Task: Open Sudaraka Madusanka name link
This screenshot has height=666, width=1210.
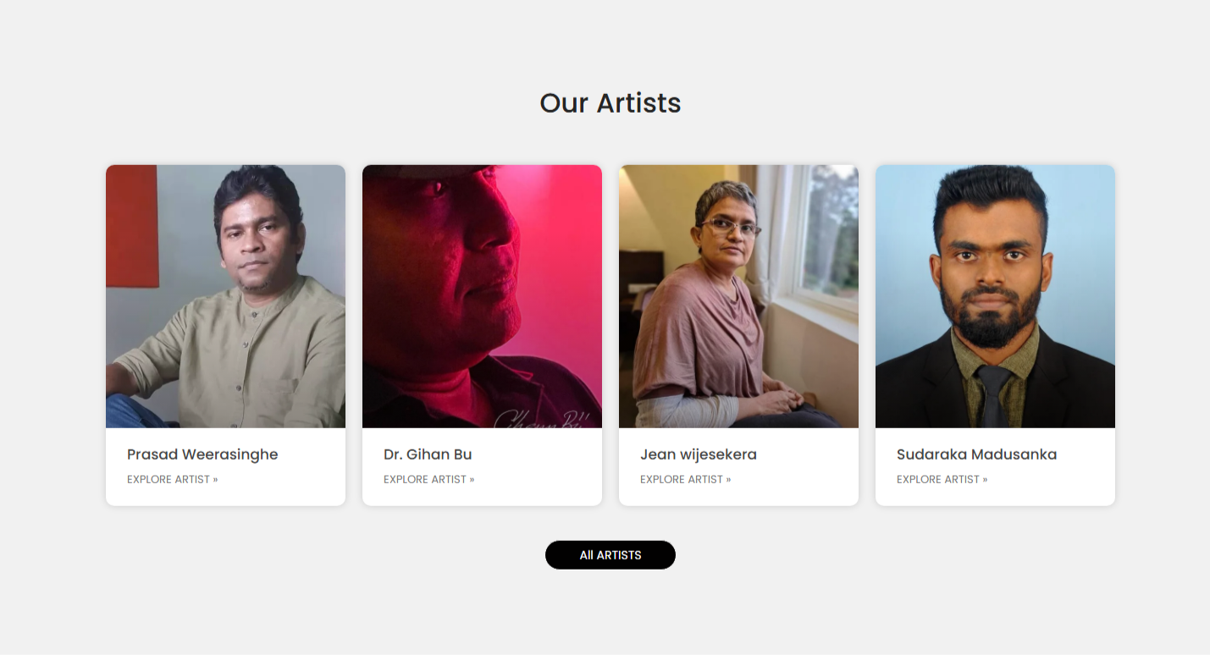Action: pos(976,454)
